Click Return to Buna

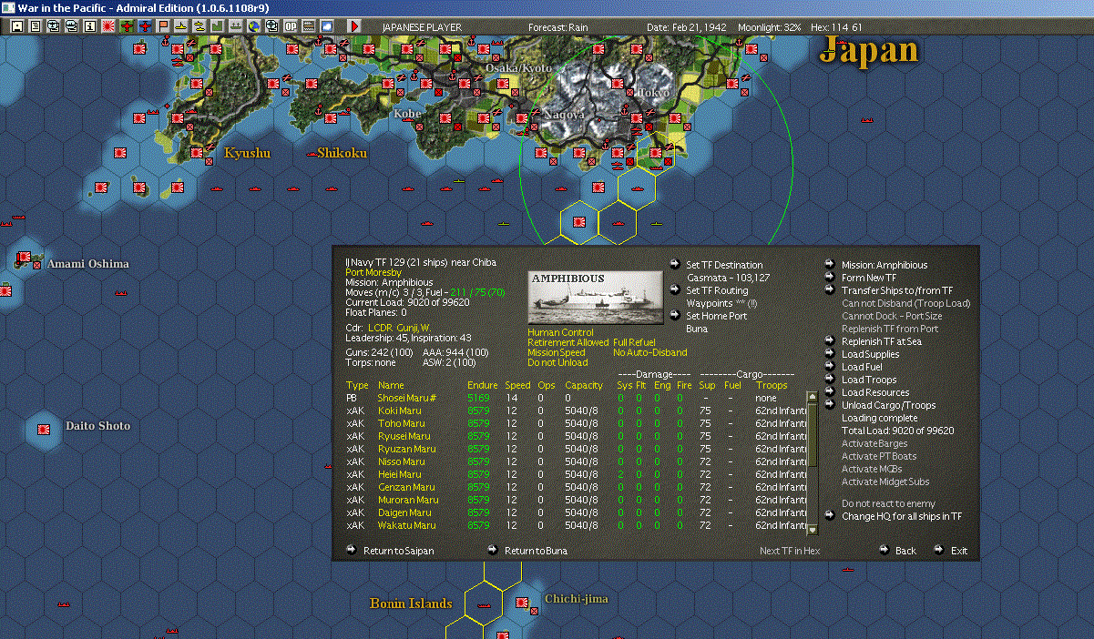[536, 551]
